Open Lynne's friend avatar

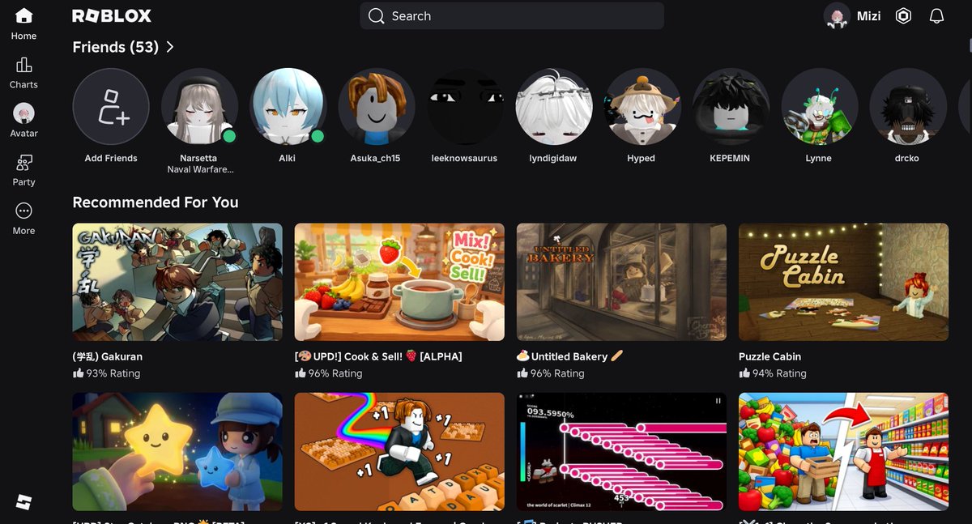(819, 107)
